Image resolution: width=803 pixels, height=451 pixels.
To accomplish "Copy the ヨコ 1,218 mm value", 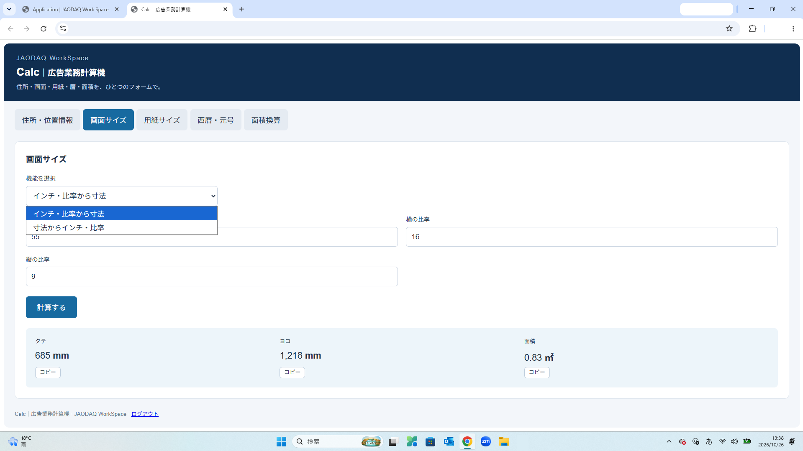I will 292,372.
